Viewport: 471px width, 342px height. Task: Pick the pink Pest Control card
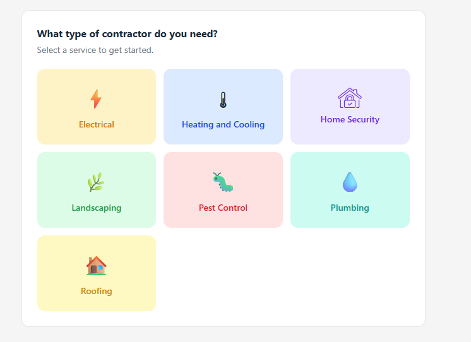click(x=223, y=190)
